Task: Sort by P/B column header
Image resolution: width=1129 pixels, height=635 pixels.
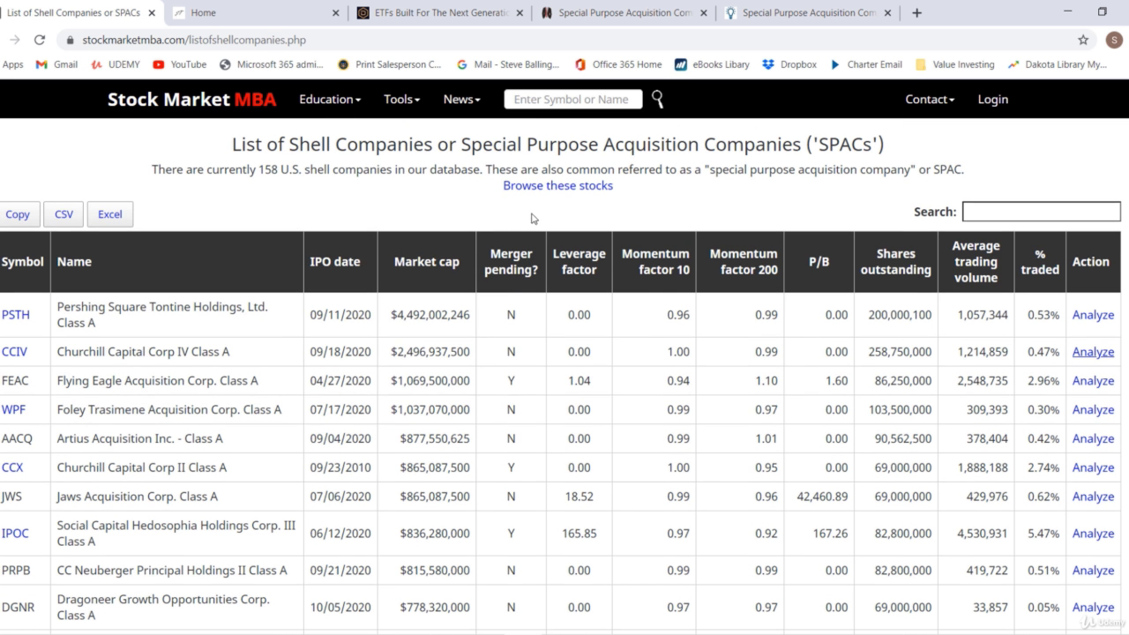Action: click(819, 262)
